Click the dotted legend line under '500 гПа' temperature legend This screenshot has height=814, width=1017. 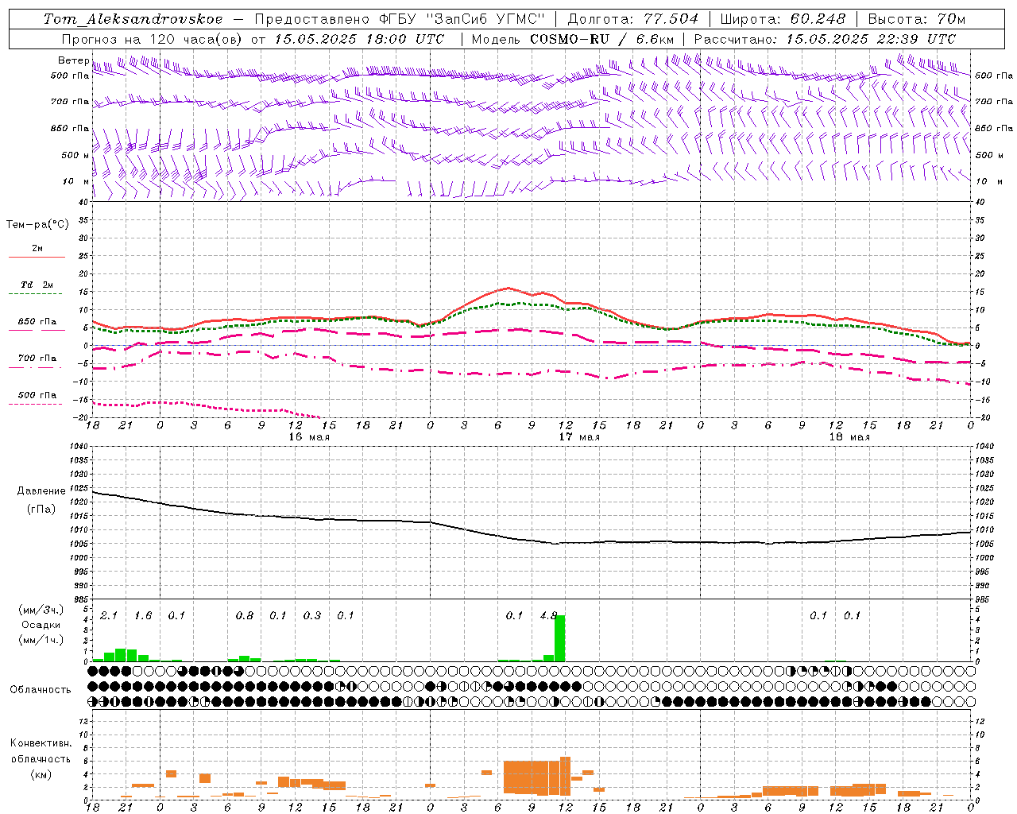click(35, 405)
